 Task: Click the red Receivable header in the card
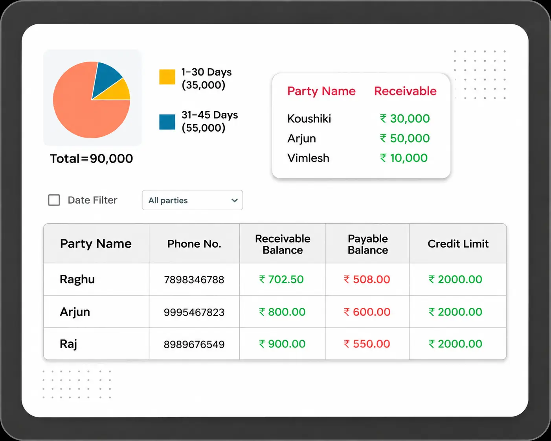click(x=405, y=91)
